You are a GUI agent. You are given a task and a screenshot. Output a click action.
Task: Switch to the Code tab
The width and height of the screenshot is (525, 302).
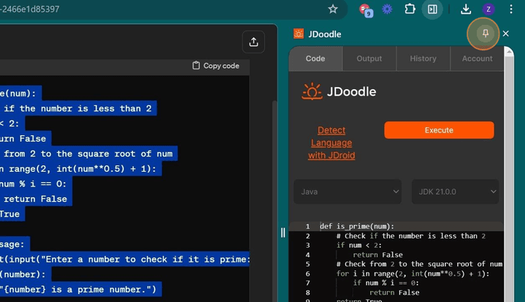[x=315, y=58]
